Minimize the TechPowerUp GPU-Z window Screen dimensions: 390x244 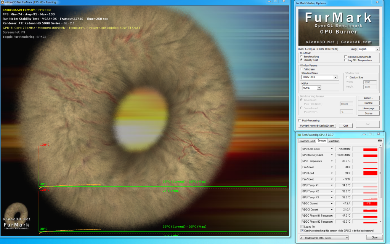364,134
